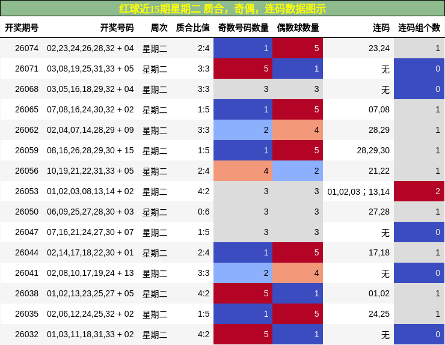This screenshot has width=445, height=345.
Task: Select issue number 26074
Action: point(26,48)
